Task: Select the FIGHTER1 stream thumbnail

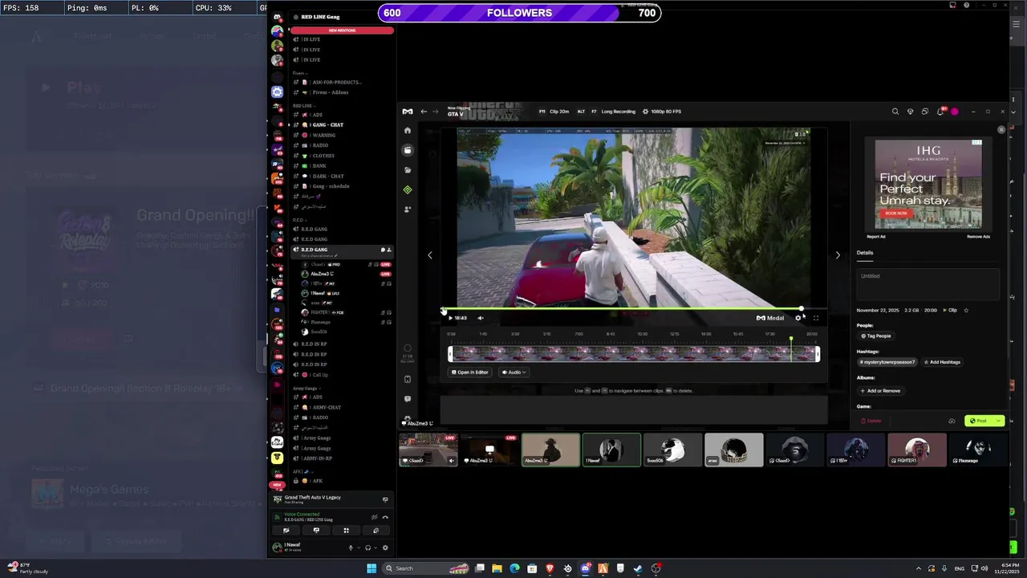Action: 916,450
